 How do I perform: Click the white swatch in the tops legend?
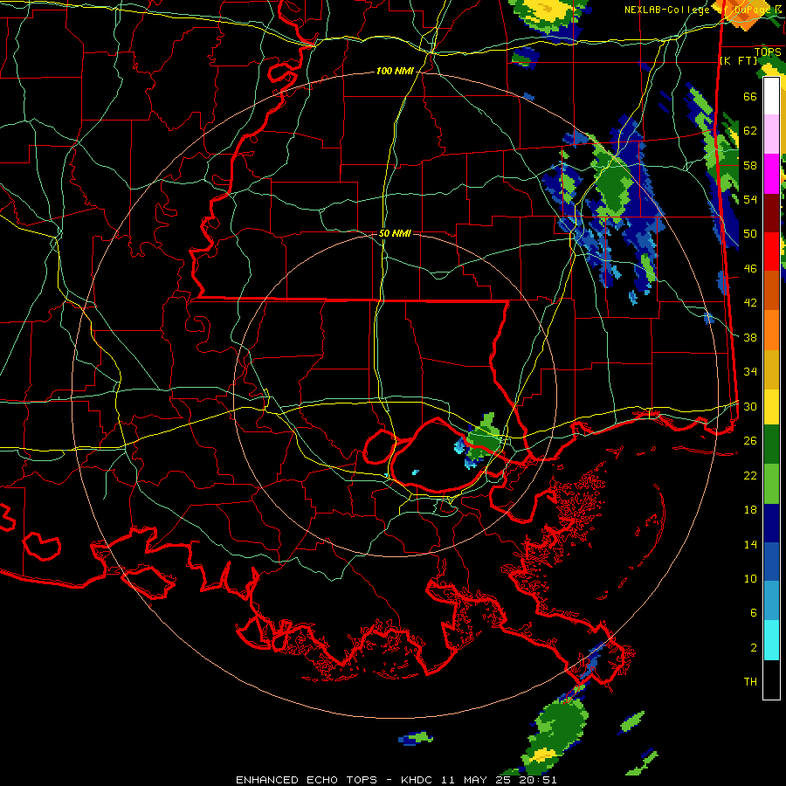click(771, 96)
